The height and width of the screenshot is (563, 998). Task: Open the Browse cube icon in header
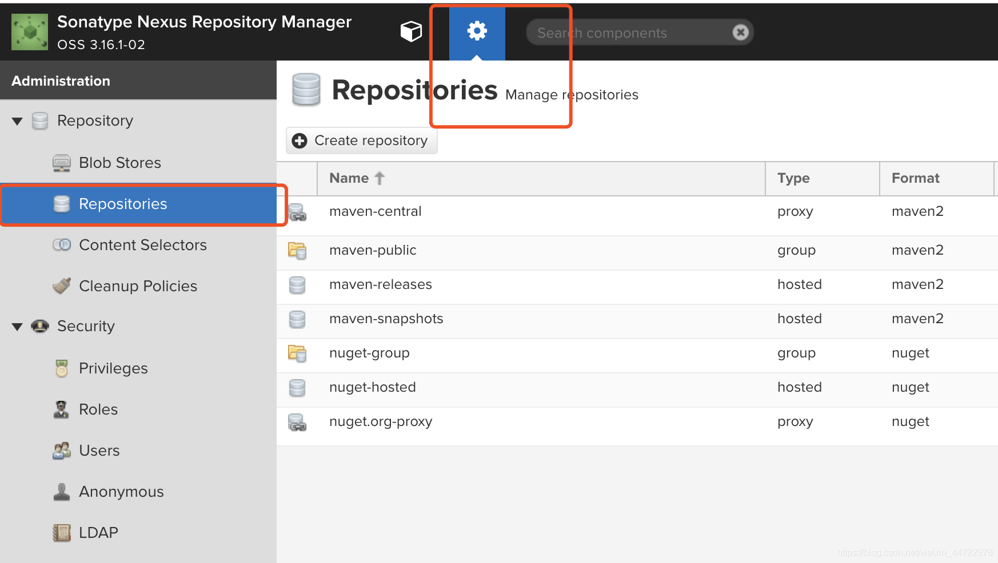tap(411, 31)
